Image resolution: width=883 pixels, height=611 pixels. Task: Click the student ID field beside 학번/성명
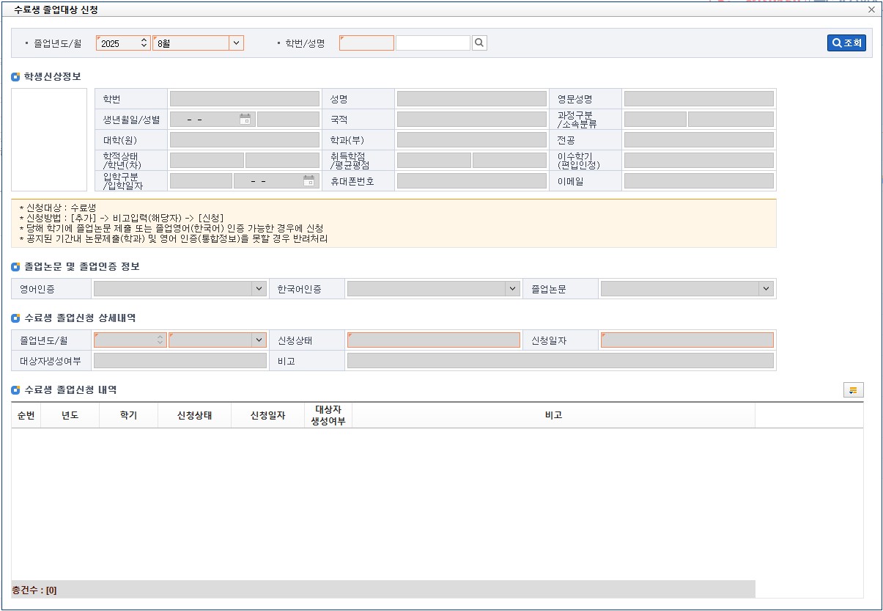[366, 43]
